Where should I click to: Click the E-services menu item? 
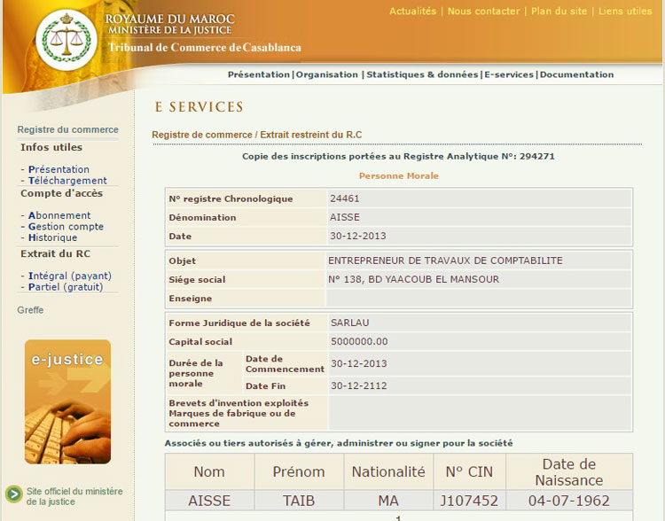[x=509, y=74]
